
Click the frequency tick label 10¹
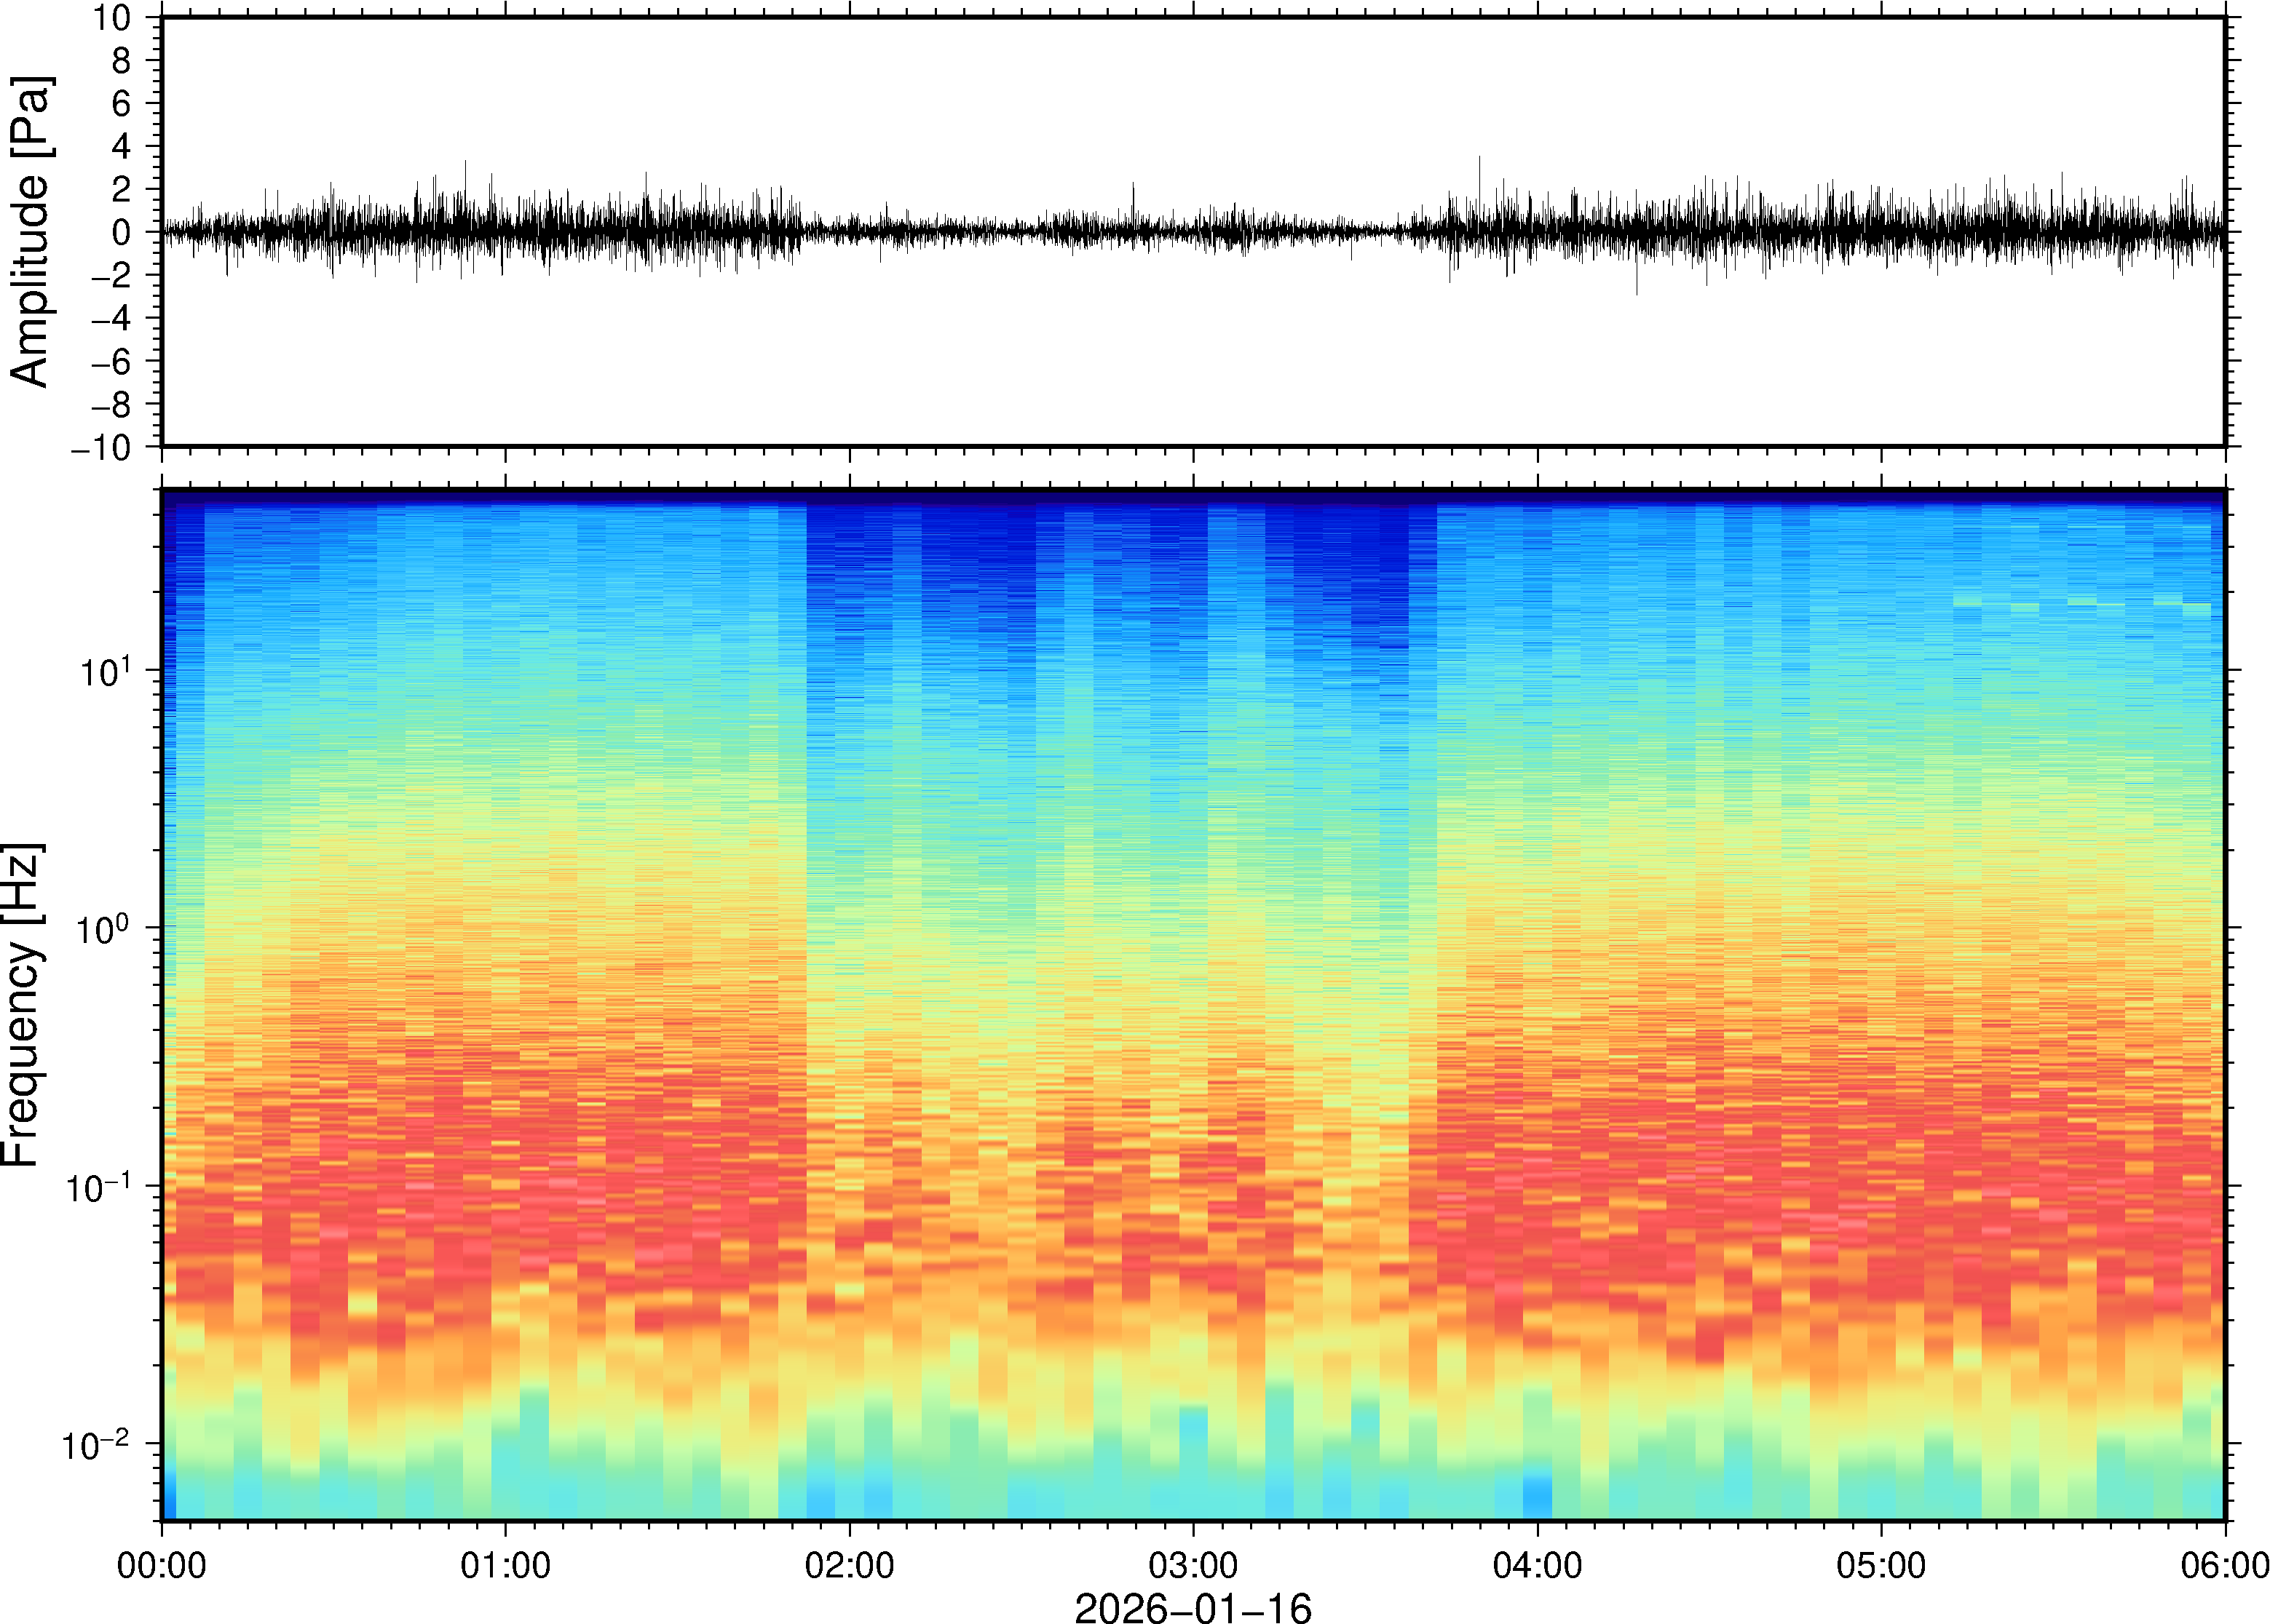click(104, 671)
